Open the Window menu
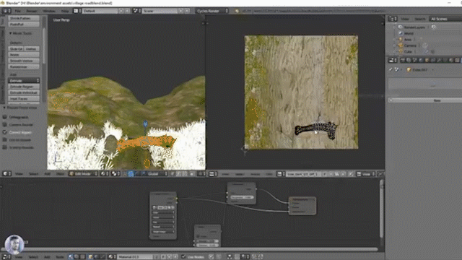This screenshot has width=462, height=260. coord(49,11)
